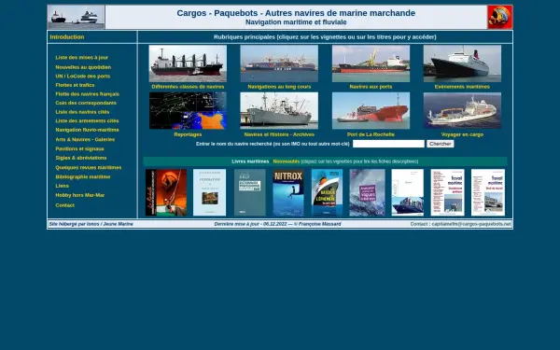The height and width of the screenshot is (350, 560).
Task: Open Quelques revues maritimes
Action: click(89, 167)
